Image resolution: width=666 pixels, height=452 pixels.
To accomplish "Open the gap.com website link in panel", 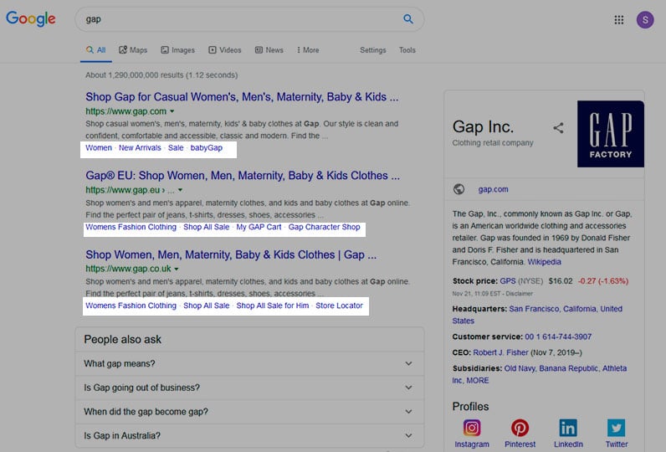I will (493, 189).
